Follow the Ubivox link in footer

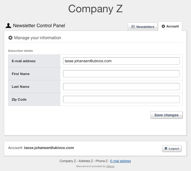click(110, 166)
